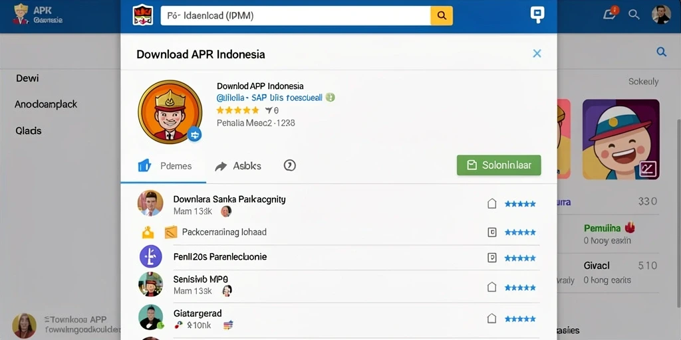The width and height of the screenshot is (681, 340).
Task: Toggle the bookmark icon for Downlara Sanka Palkacgnity
Action: [491, 203]
